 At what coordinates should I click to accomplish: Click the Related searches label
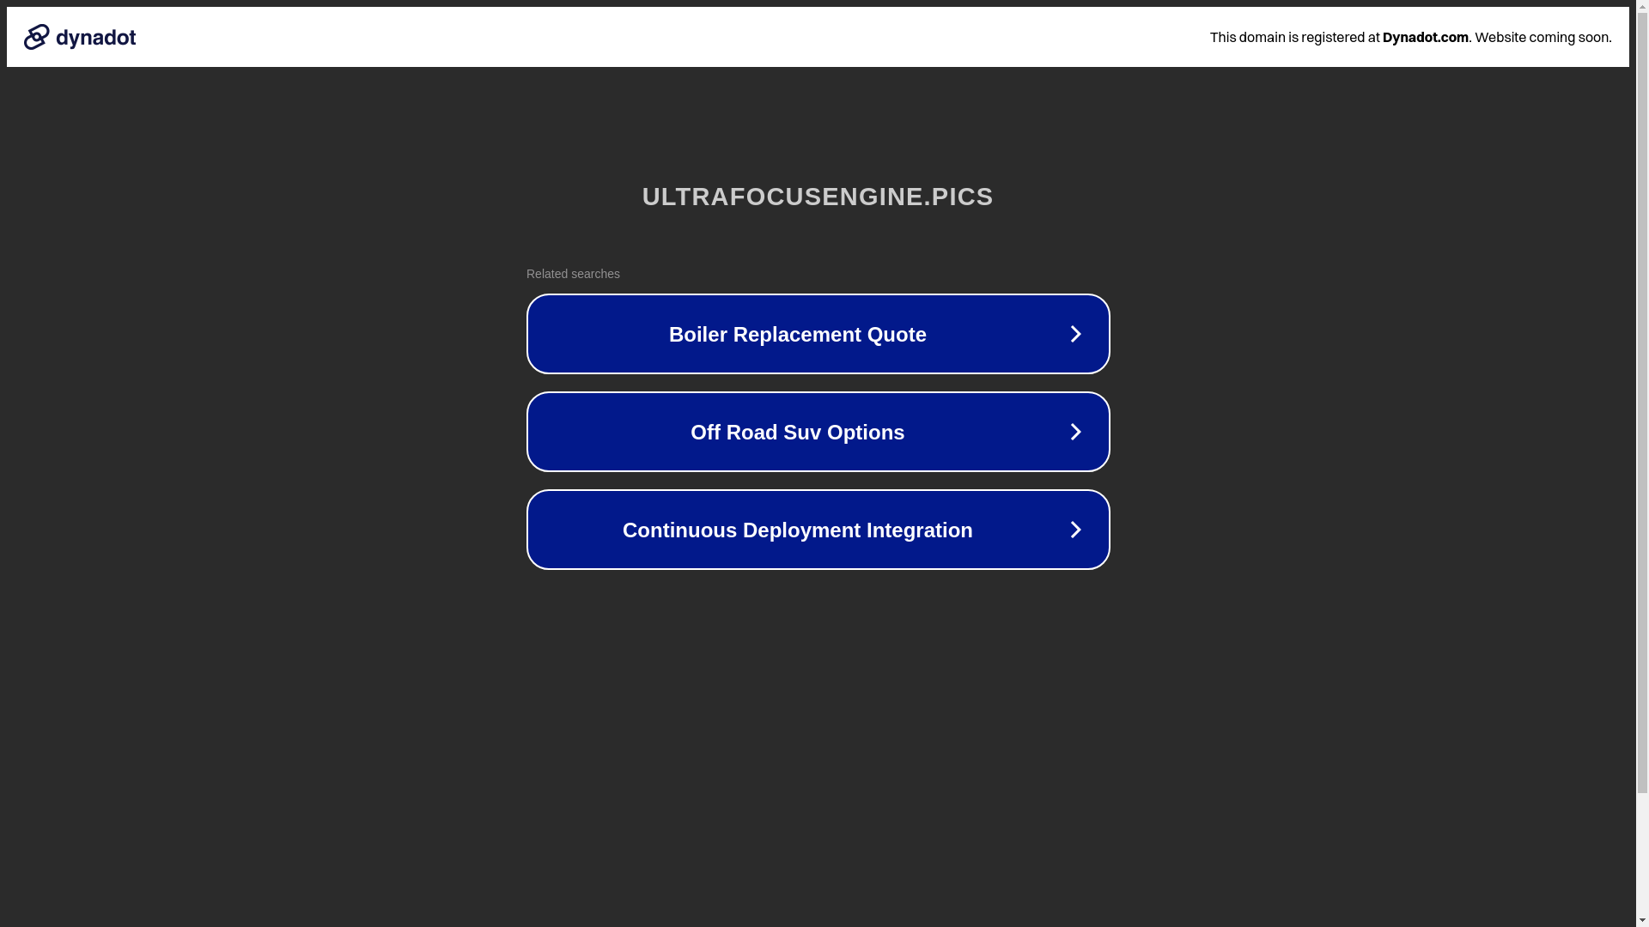[x=573, y=274]
